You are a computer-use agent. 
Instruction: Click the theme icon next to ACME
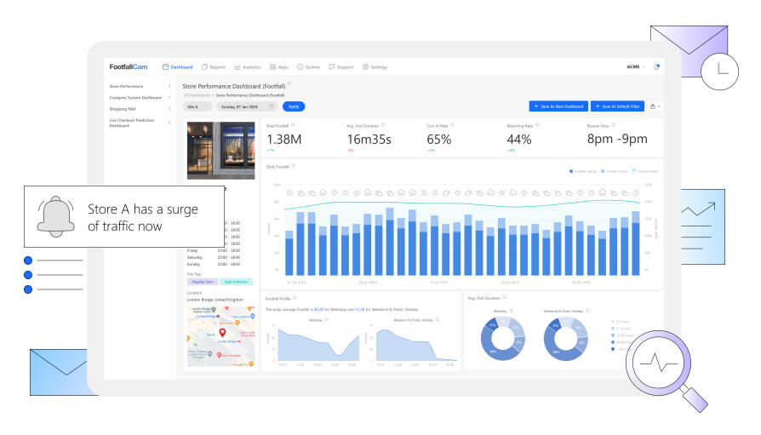coord(656,66)
